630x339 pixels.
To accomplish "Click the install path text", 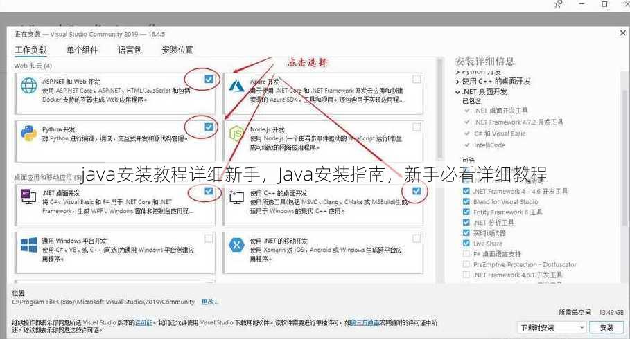I will click(x=103, y=302).
